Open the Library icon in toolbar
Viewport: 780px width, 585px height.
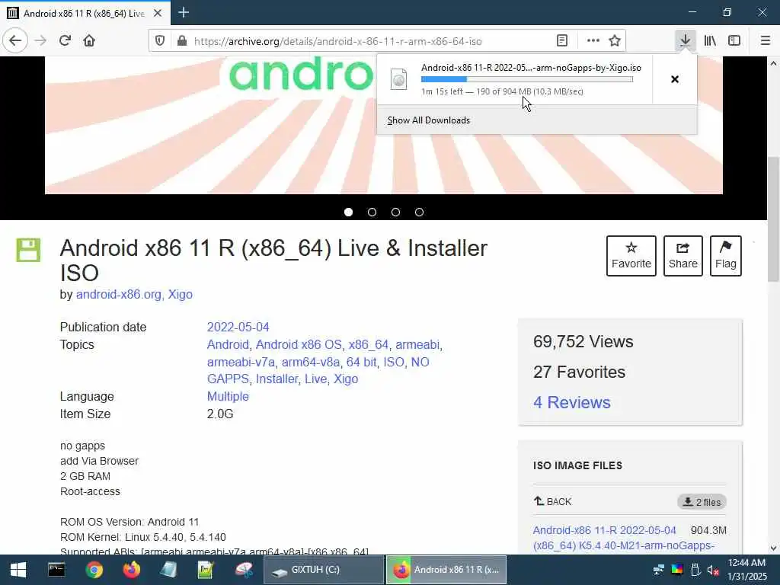pyautogui.click(x=710, y=40)
